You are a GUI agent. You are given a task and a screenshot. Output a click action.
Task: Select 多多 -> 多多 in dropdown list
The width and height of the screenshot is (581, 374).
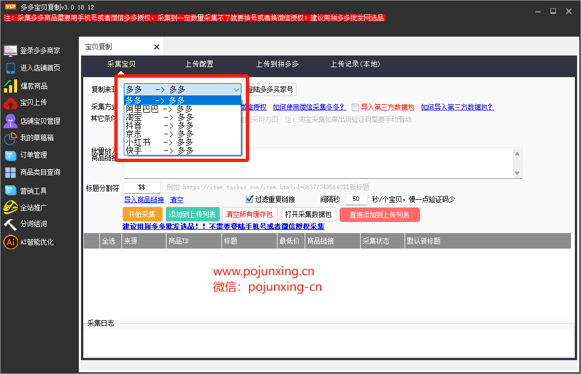[x=183, y=100]
